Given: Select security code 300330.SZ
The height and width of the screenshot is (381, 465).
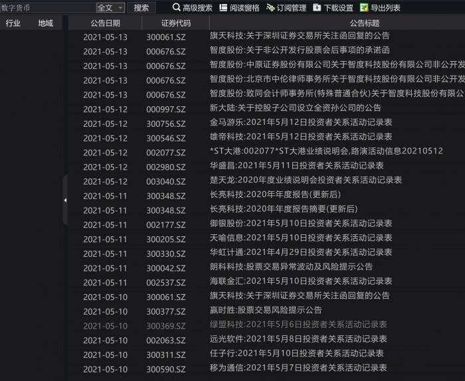Looking at the screenshot, I should (x=166, y=254).
